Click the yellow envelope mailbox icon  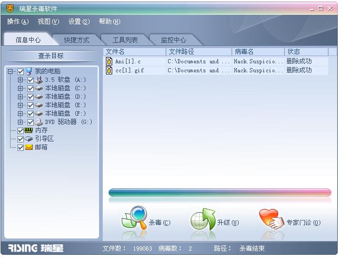[x=28, y=147]
